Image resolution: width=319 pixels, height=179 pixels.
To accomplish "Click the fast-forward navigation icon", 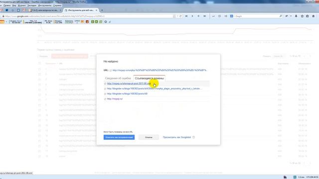I will tap(205, 16).
